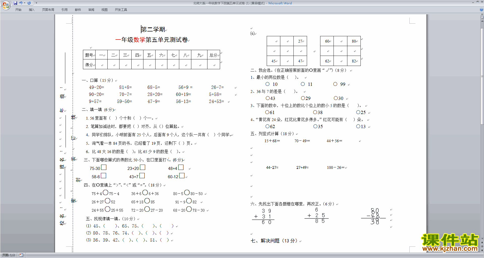Open the 审阅 ribbon tab
484x258 pixels.
coord(91,10)
